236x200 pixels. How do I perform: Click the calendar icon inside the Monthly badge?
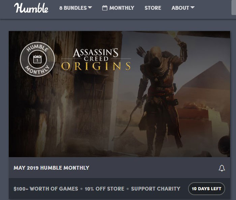[37, 59]
